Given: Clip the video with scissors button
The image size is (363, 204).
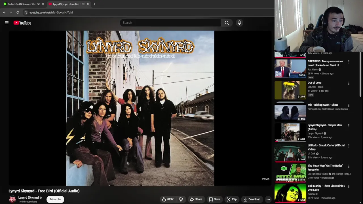Looking at the screenshot, I should coord(231,199).
